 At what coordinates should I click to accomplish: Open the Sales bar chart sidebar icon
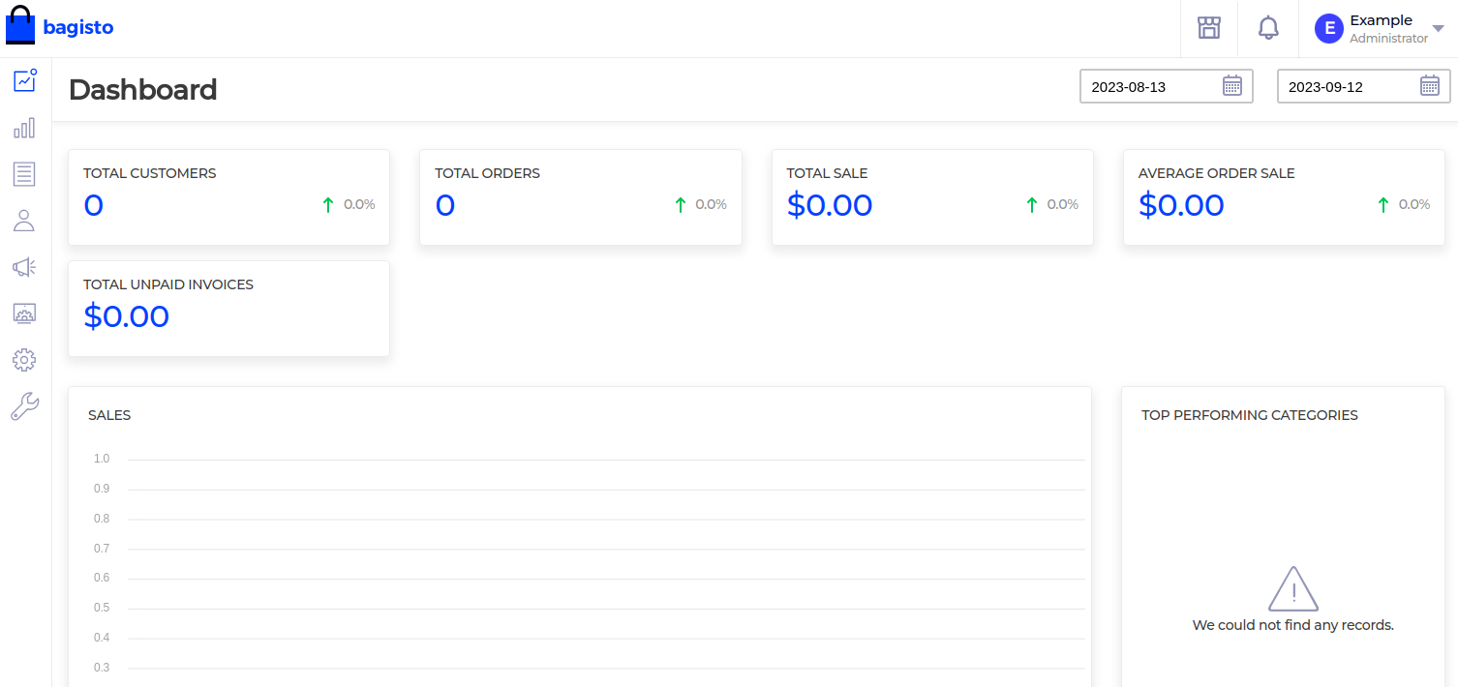24,128
